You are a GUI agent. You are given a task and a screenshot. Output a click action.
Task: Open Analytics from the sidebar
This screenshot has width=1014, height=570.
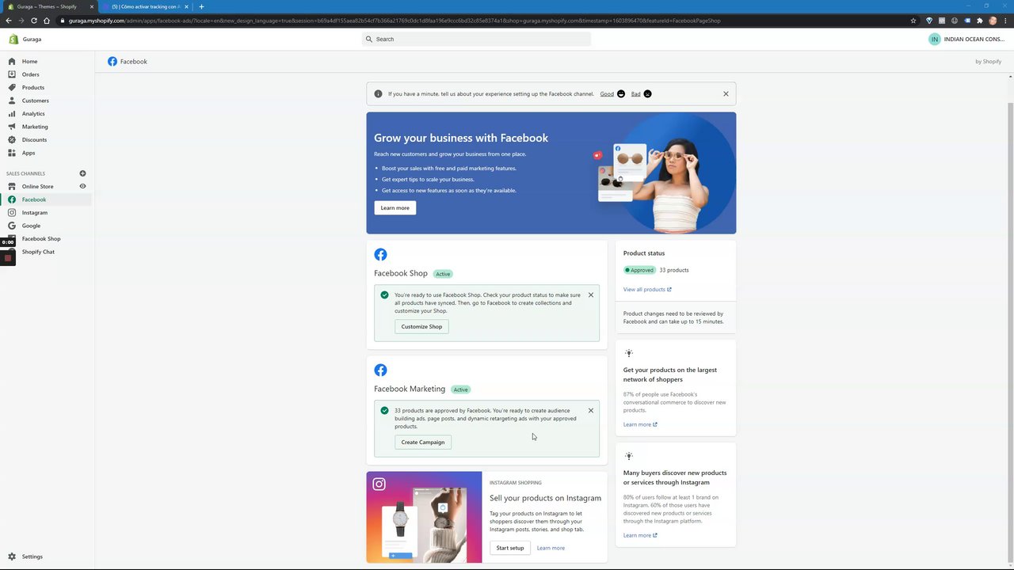[x=33, y=113]
